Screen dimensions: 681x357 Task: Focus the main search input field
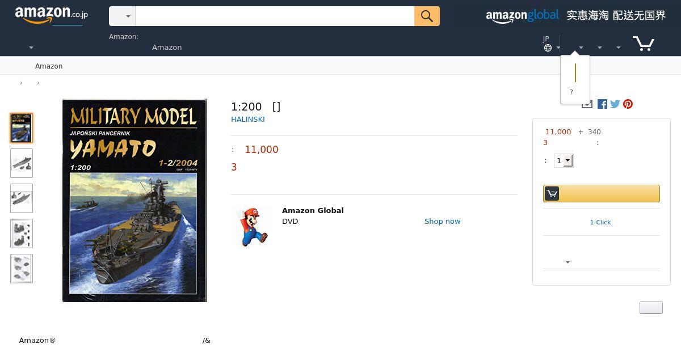click(275, 16)
